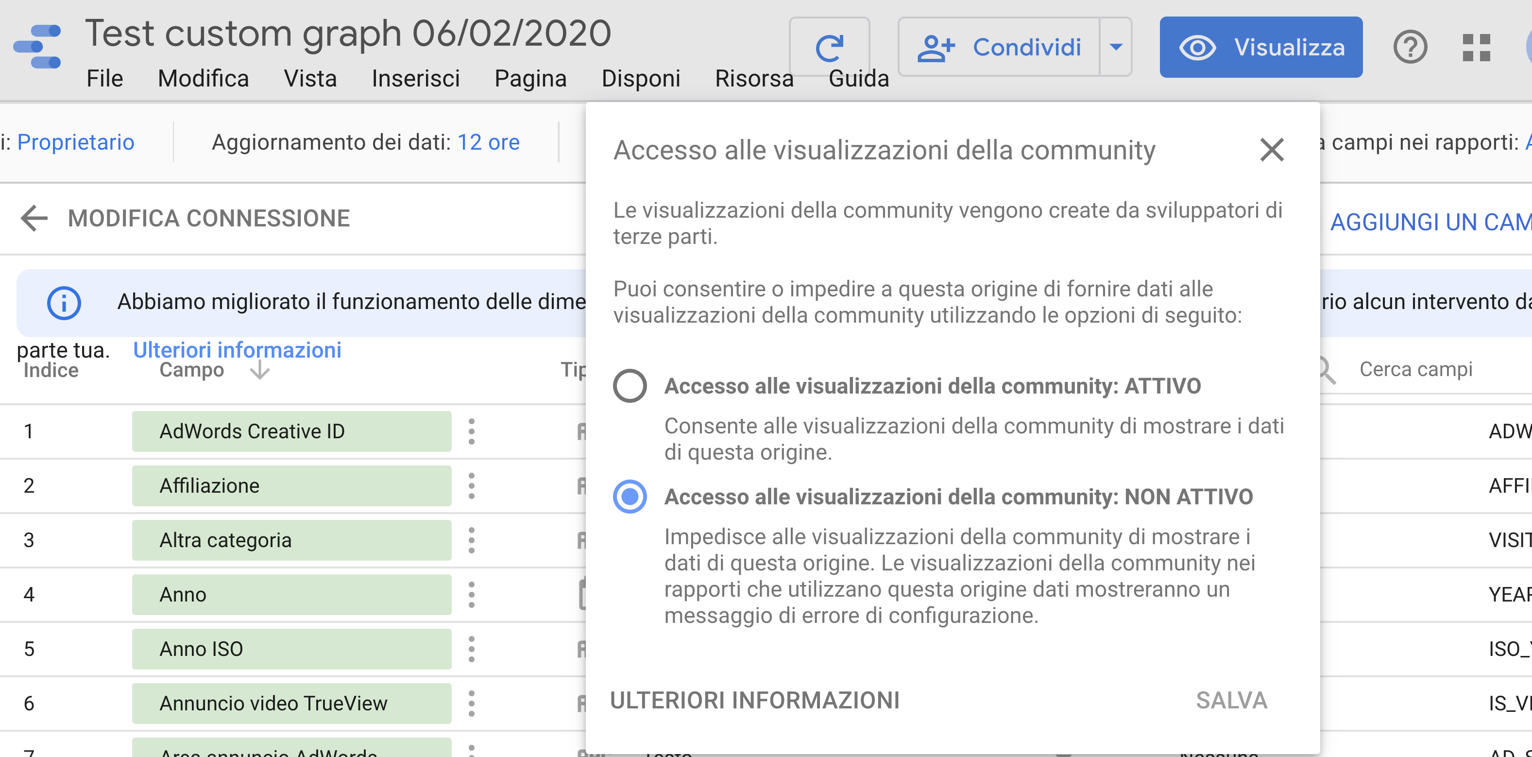Close the community visualizations dialog
The image size is (1532, 757).
[1272, 150]
